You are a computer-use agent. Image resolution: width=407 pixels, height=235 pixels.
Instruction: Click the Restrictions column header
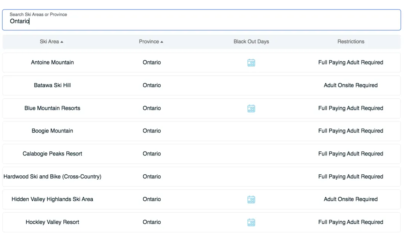click(x=350, y=41)
